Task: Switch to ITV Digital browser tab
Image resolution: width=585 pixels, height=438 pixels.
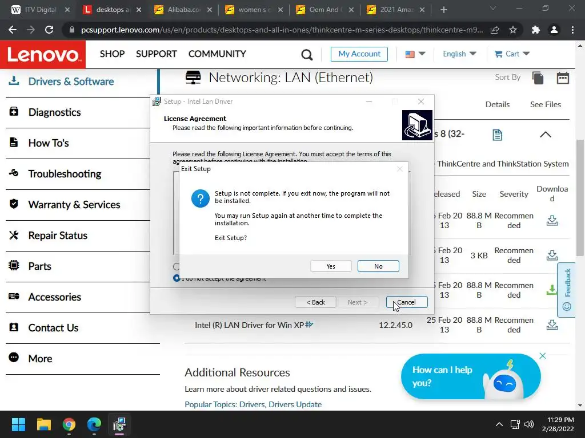Action: [40, 10]
